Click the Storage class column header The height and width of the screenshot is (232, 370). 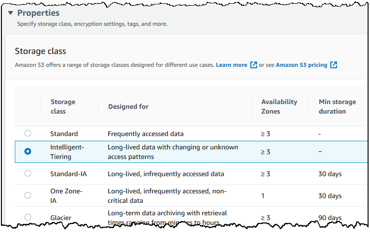click(x=63, y=106)
